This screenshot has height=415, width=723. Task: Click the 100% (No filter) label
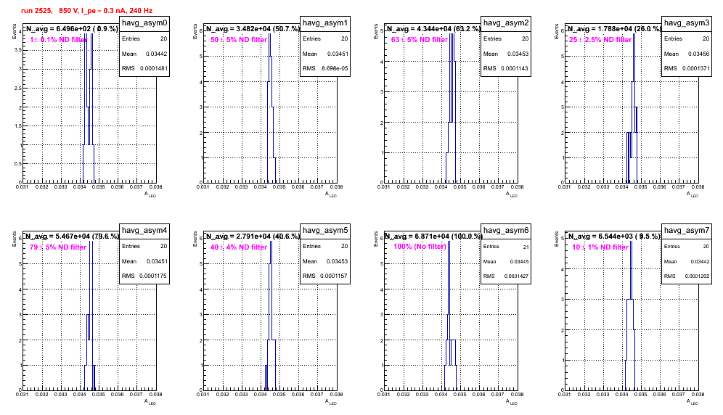tap(420, 247)
